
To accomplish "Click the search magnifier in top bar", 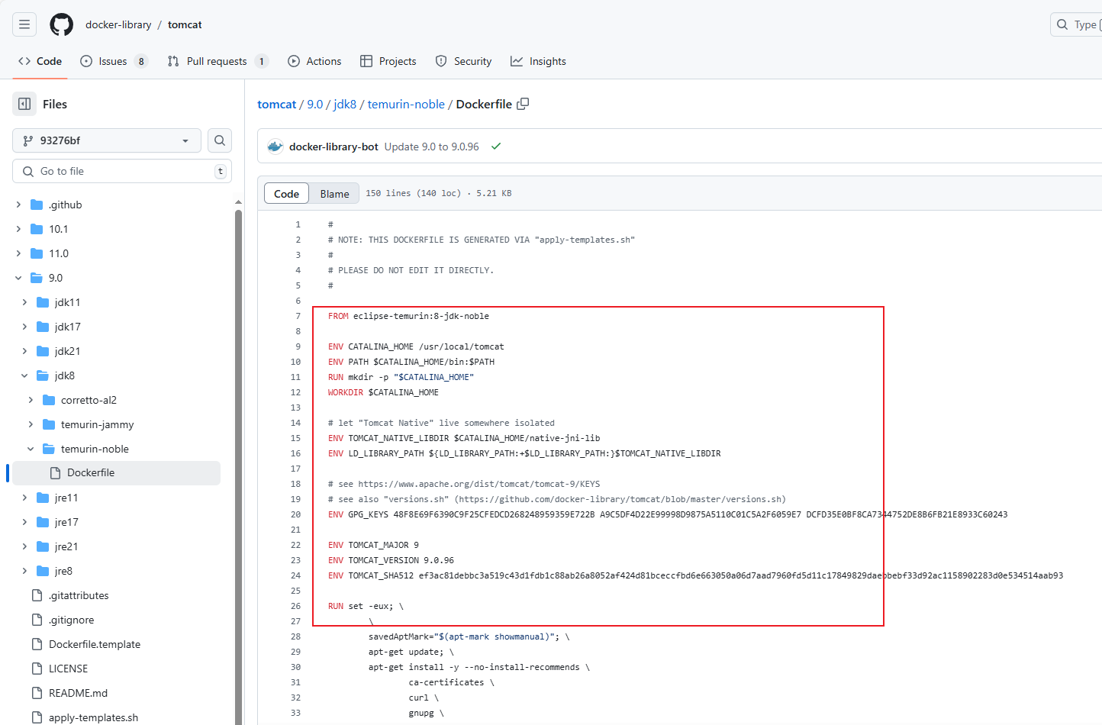I will pyautogui.click(x=1062, y=24).
